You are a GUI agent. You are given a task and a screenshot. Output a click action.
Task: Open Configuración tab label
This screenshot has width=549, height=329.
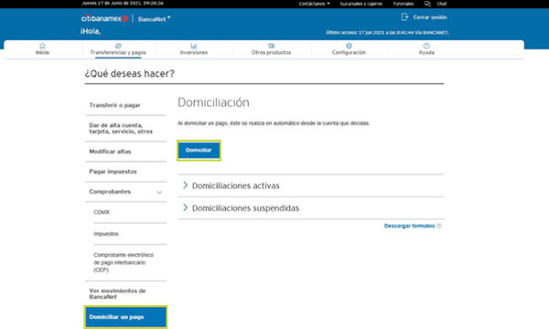pos(349,52)
